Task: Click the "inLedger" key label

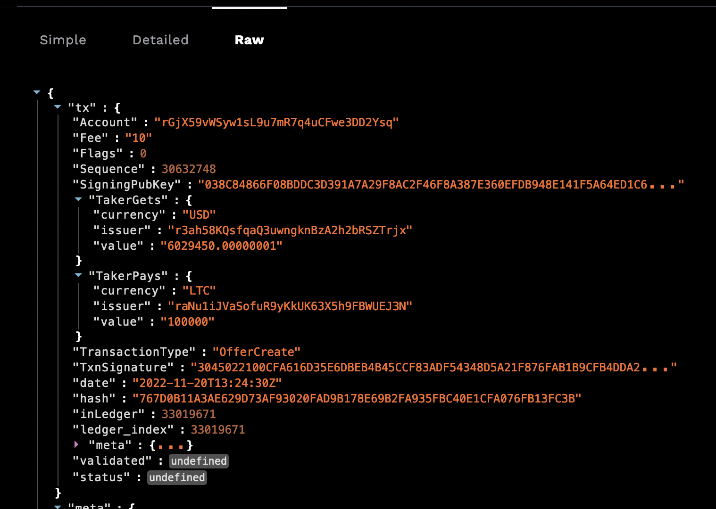Action: 108,414
